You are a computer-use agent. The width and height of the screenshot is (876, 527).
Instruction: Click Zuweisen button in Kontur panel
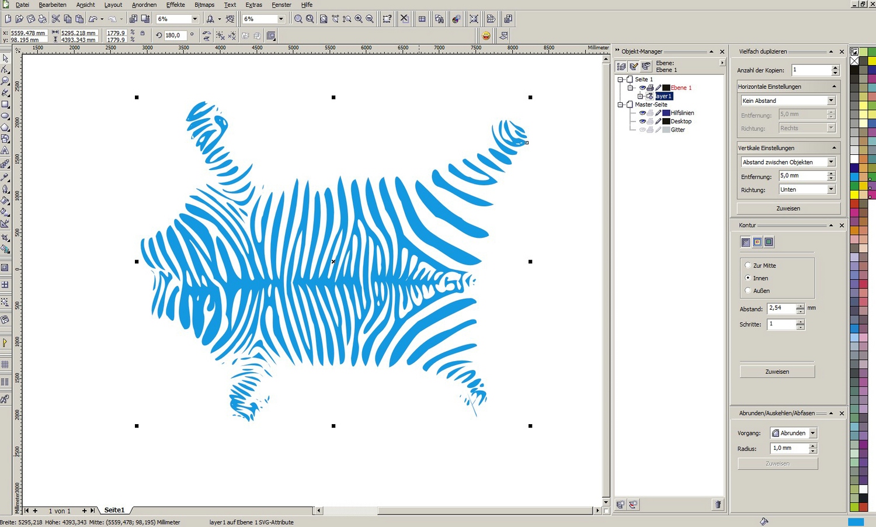(777, 372)
